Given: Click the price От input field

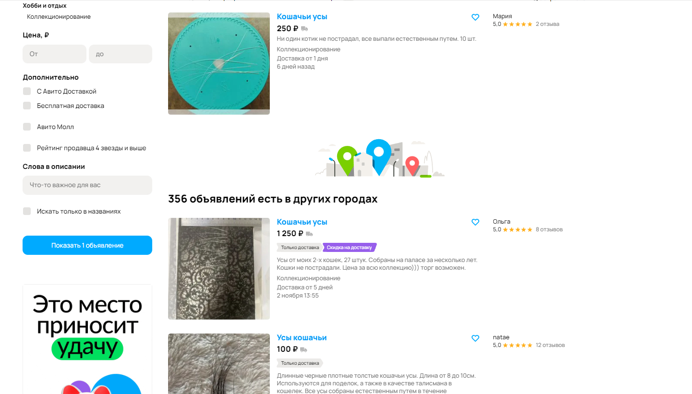Looking at the screenshot, I should (x=54, y=54).
